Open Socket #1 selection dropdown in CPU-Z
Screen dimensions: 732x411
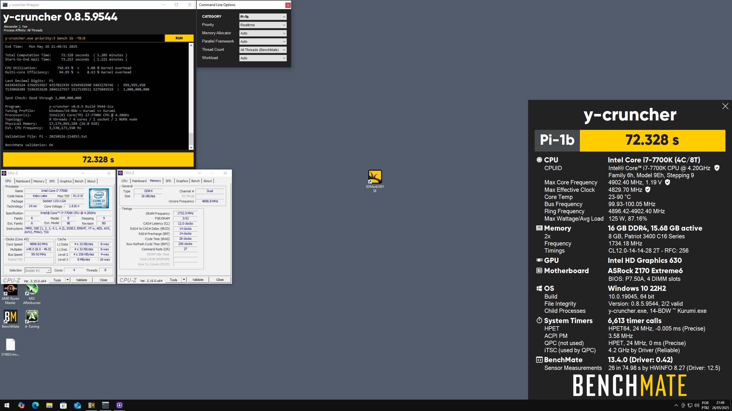click(x=38, y=270)
